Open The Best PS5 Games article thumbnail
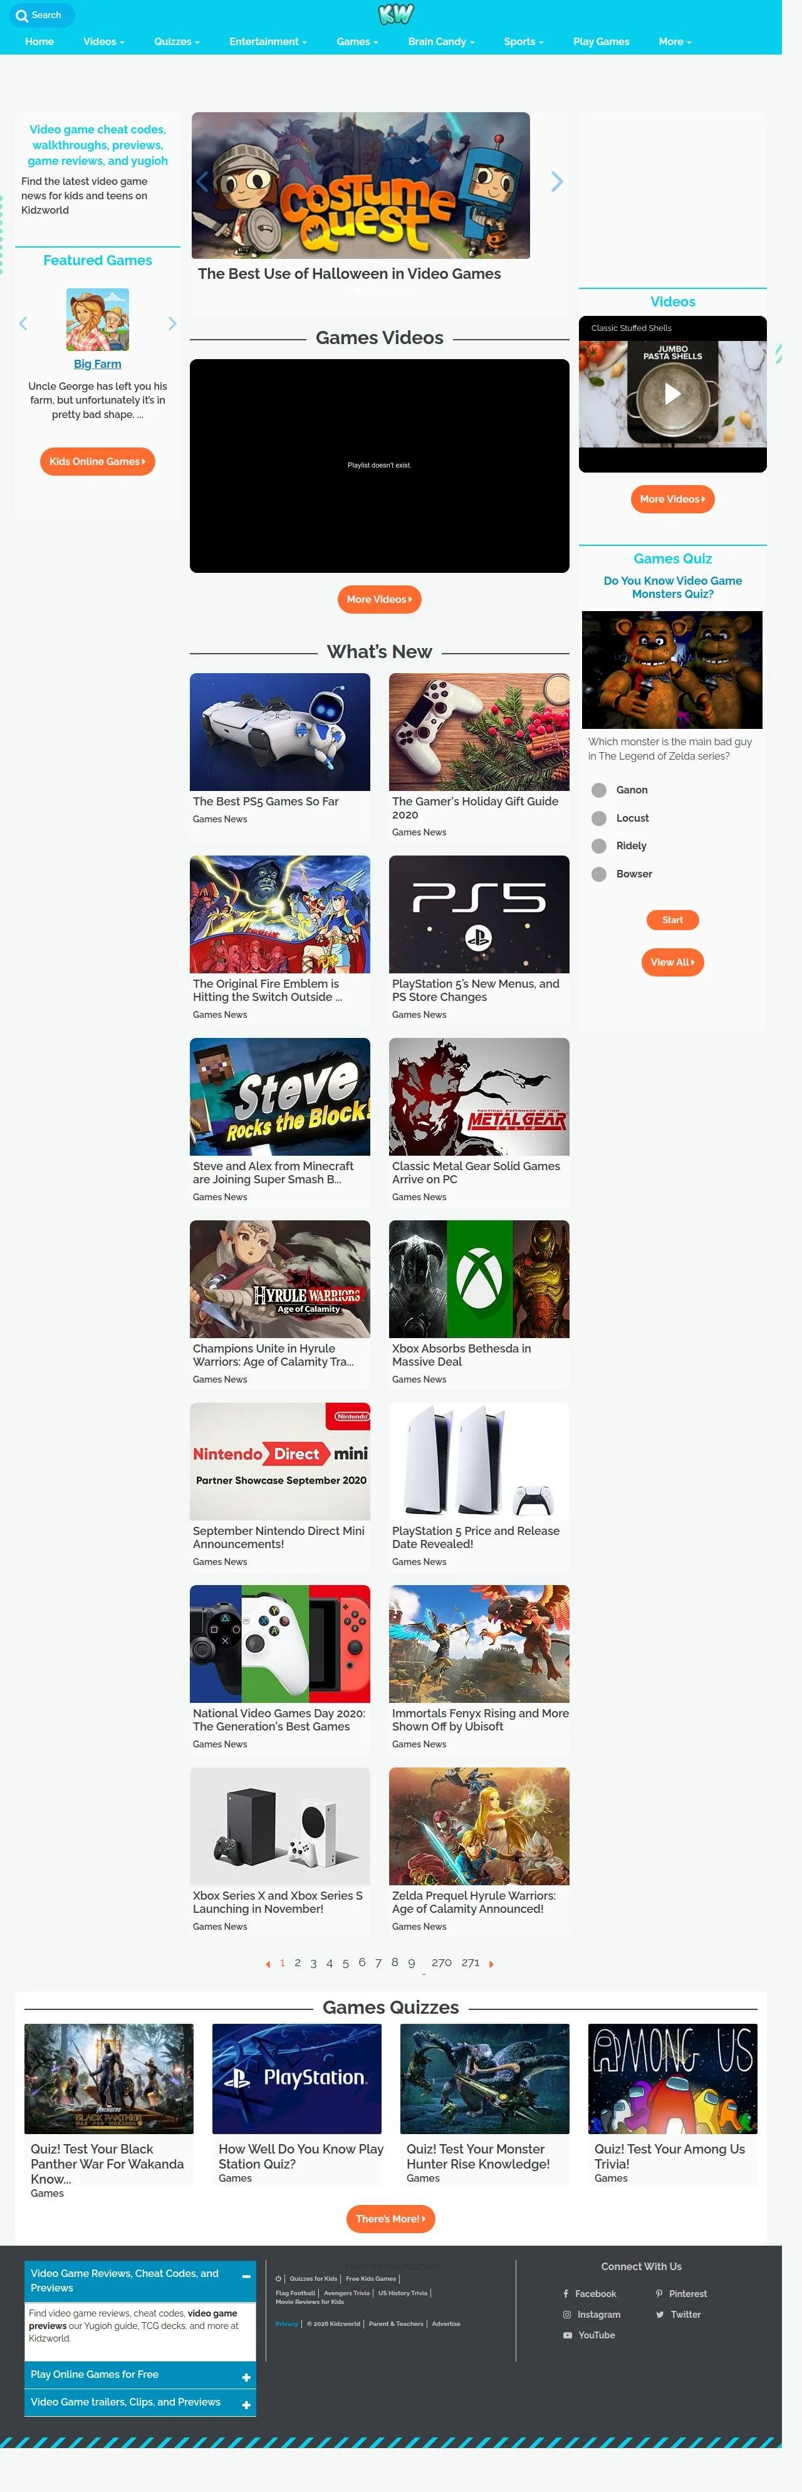Image resolution: width=802 pixels, height=2492 pixels. (279, 731)
